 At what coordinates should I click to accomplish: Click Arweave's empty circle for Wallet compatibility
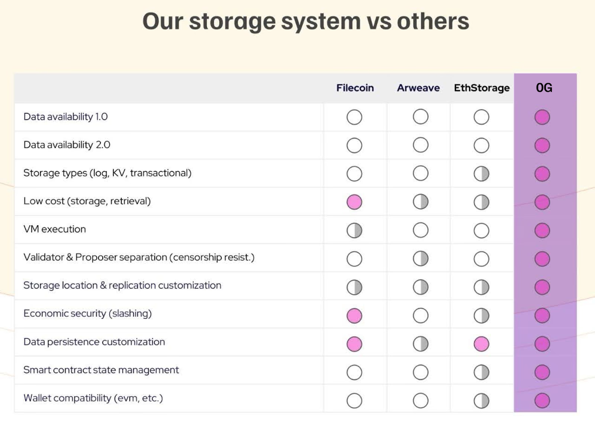(421, 401)
